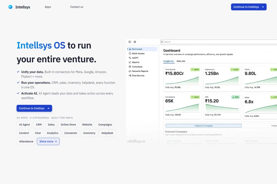Viewport: 277px width, 184px height.
Task: Toggle the sidebar panel icon
Action: 130,42
